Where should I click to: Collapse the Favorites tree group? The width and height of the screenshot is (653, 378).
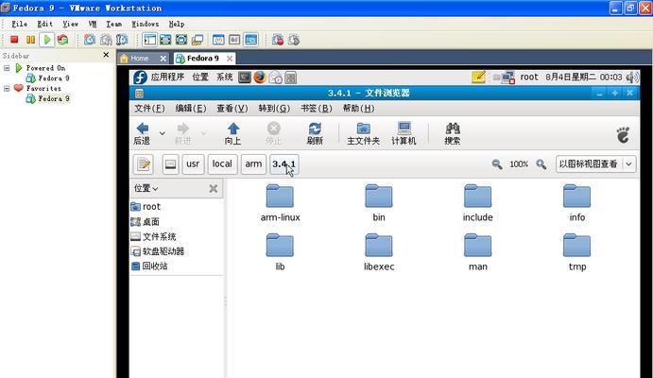[x=7, y=88]
